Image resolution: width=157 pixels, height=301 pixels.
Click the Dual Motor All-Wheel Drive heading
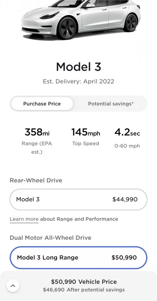click(50, 238)
